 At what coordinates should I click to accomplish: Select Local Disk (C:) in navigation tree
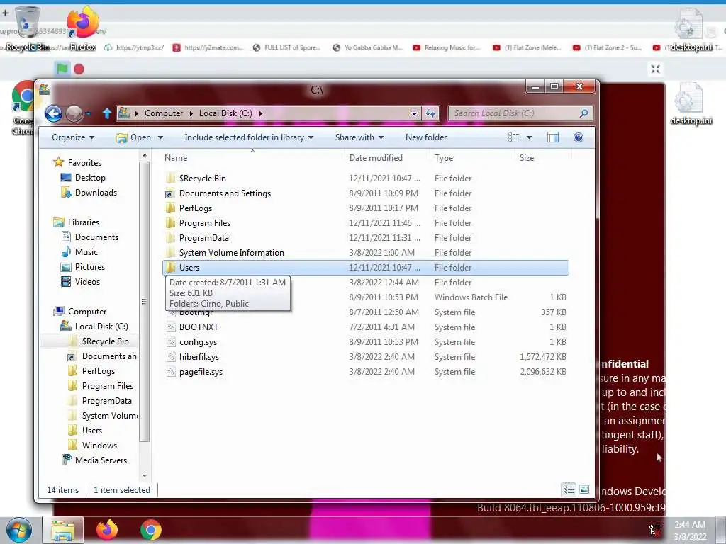pos(101,327)
